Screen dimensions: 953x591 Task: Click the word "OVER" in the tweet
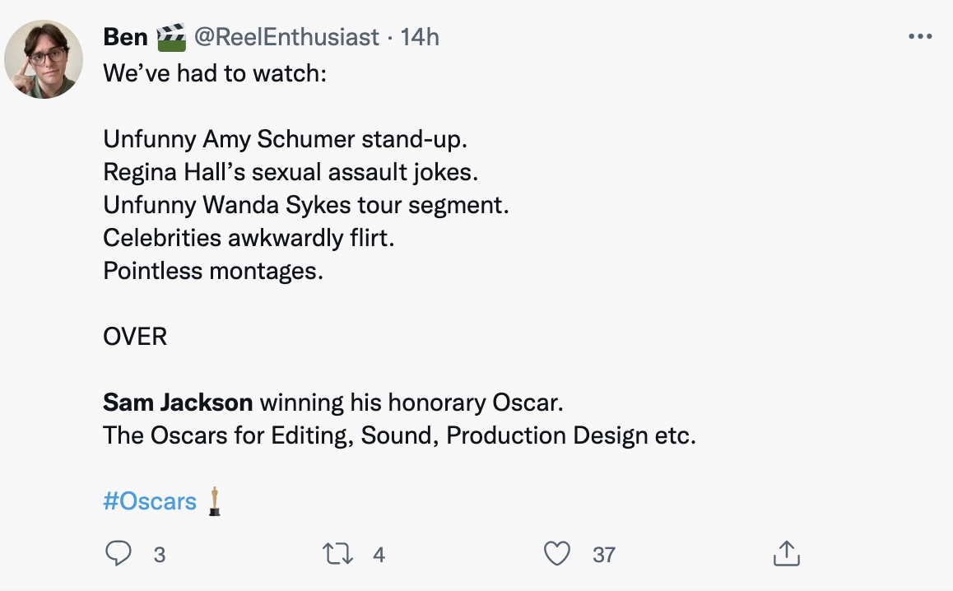(x=135, y=337)
